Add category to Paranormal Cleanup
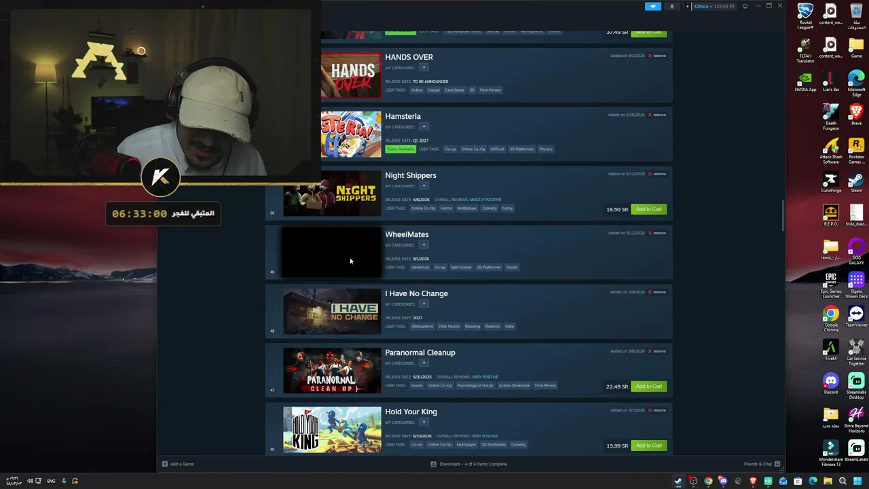Screen dimensions: 869x489 [424, 363]
